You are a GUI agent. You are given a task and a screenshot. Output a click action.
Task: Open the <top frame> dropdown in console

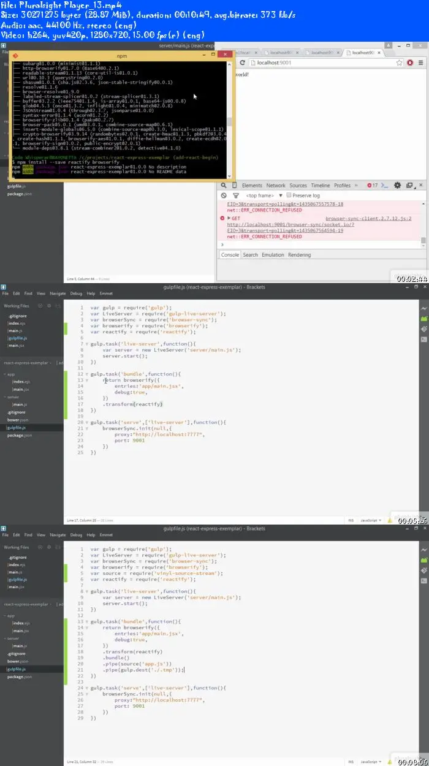click(263, 195)
